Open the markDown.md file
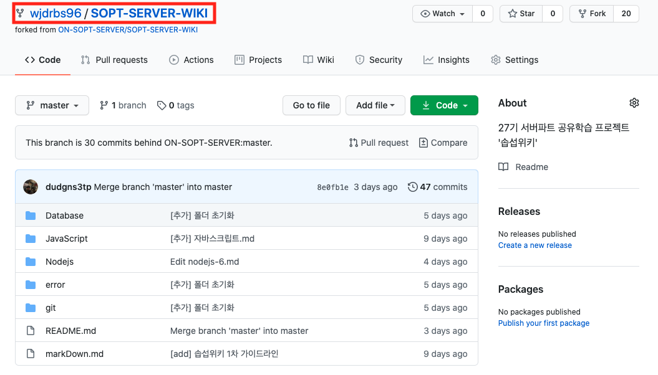Image resolution: width=658 pixels, height=375 pixels. point(75,354)
